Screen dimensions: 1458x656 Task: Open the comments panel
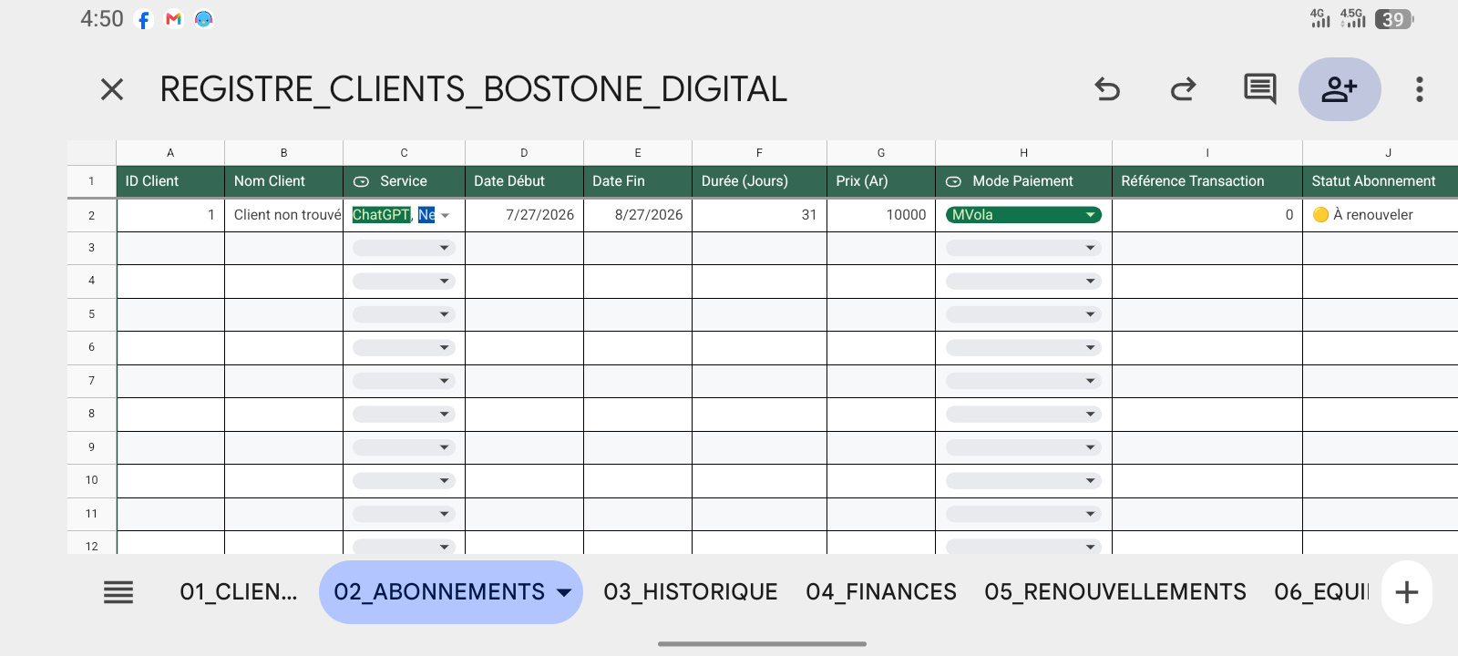click(x=1259, y=89)
